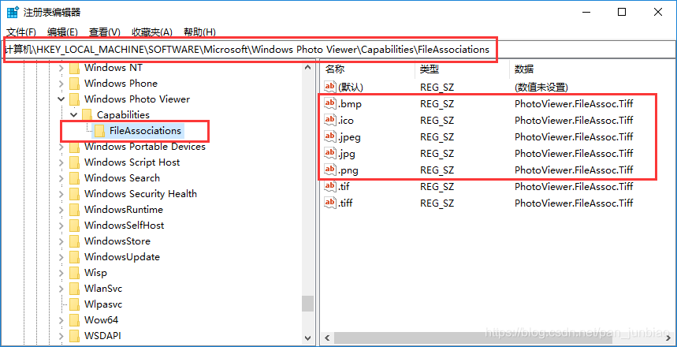
Task: Click the (数值未设置) data cell
Action: tap(540, 88)
